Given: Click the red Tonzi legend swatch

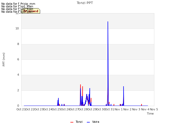Looking at the screenshot, I should click(x=72, y=122).
